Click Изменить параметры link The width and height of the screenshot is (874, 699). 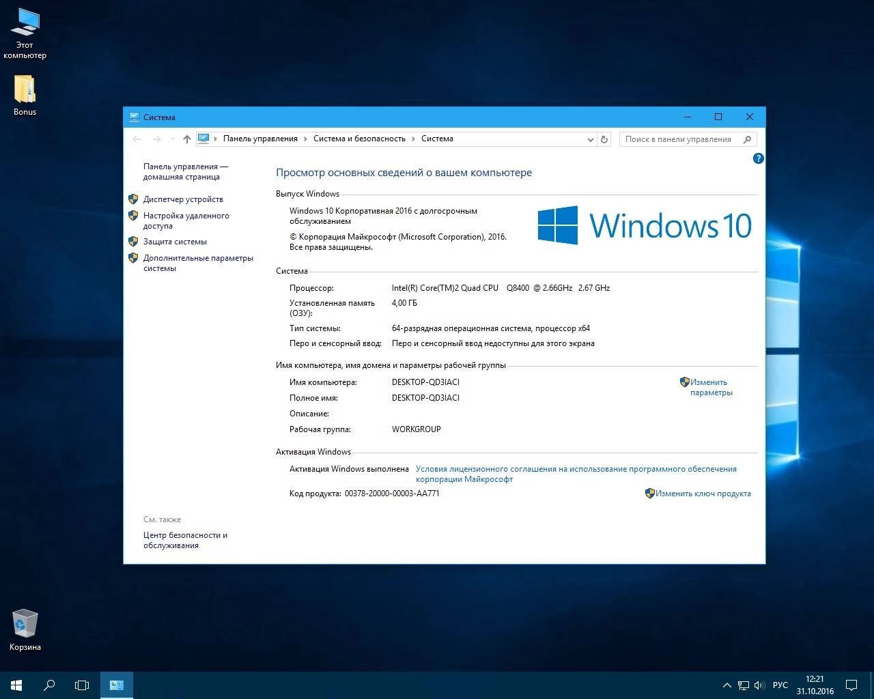[711, 387]
